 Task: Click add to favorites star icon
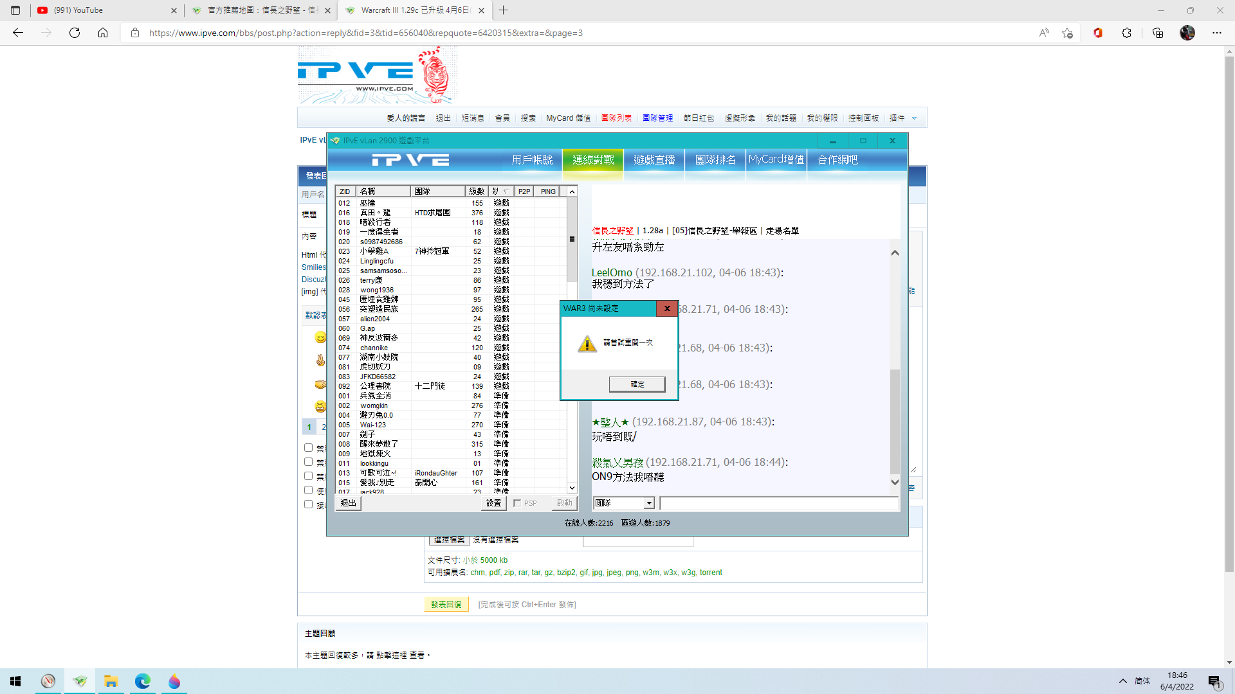[1068, 33]
